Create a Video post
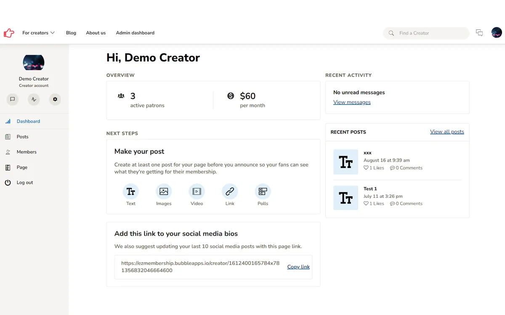The height and width of the screenshot is (315, 505). point(197,192)
